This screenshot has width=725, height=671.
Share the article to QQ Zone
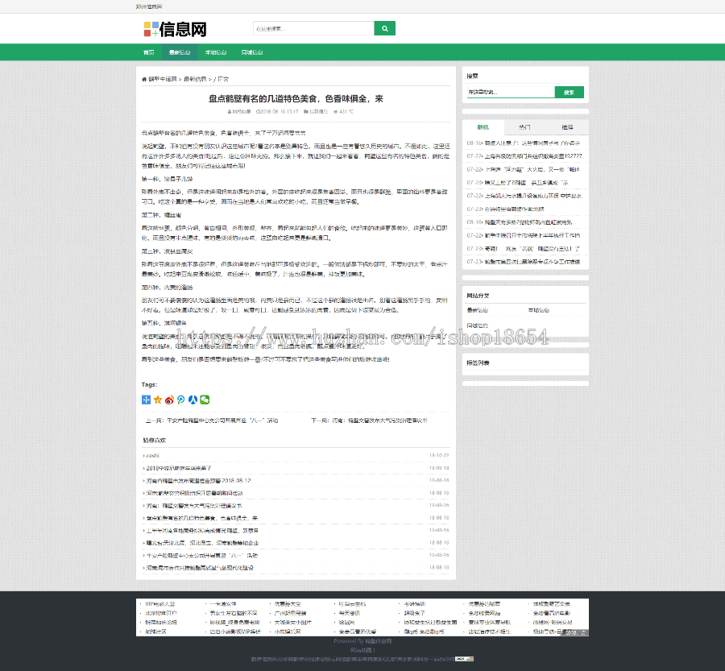pos(182,399)
